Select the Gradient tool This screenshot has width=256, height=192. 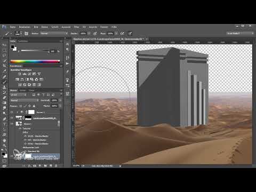pos(4,103)
